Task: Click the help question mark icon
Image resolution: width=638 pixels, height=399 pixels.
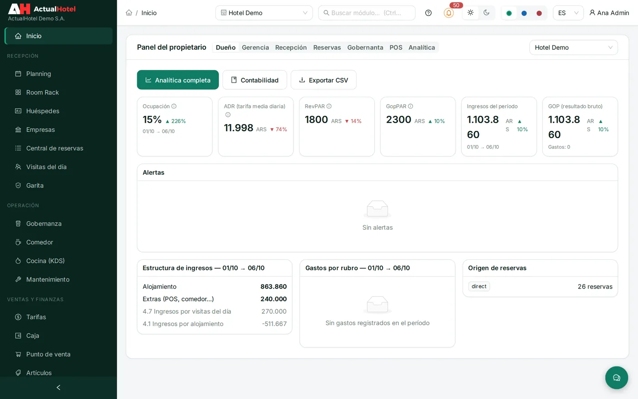Action: pyautogui.click(x=428, y=13)
